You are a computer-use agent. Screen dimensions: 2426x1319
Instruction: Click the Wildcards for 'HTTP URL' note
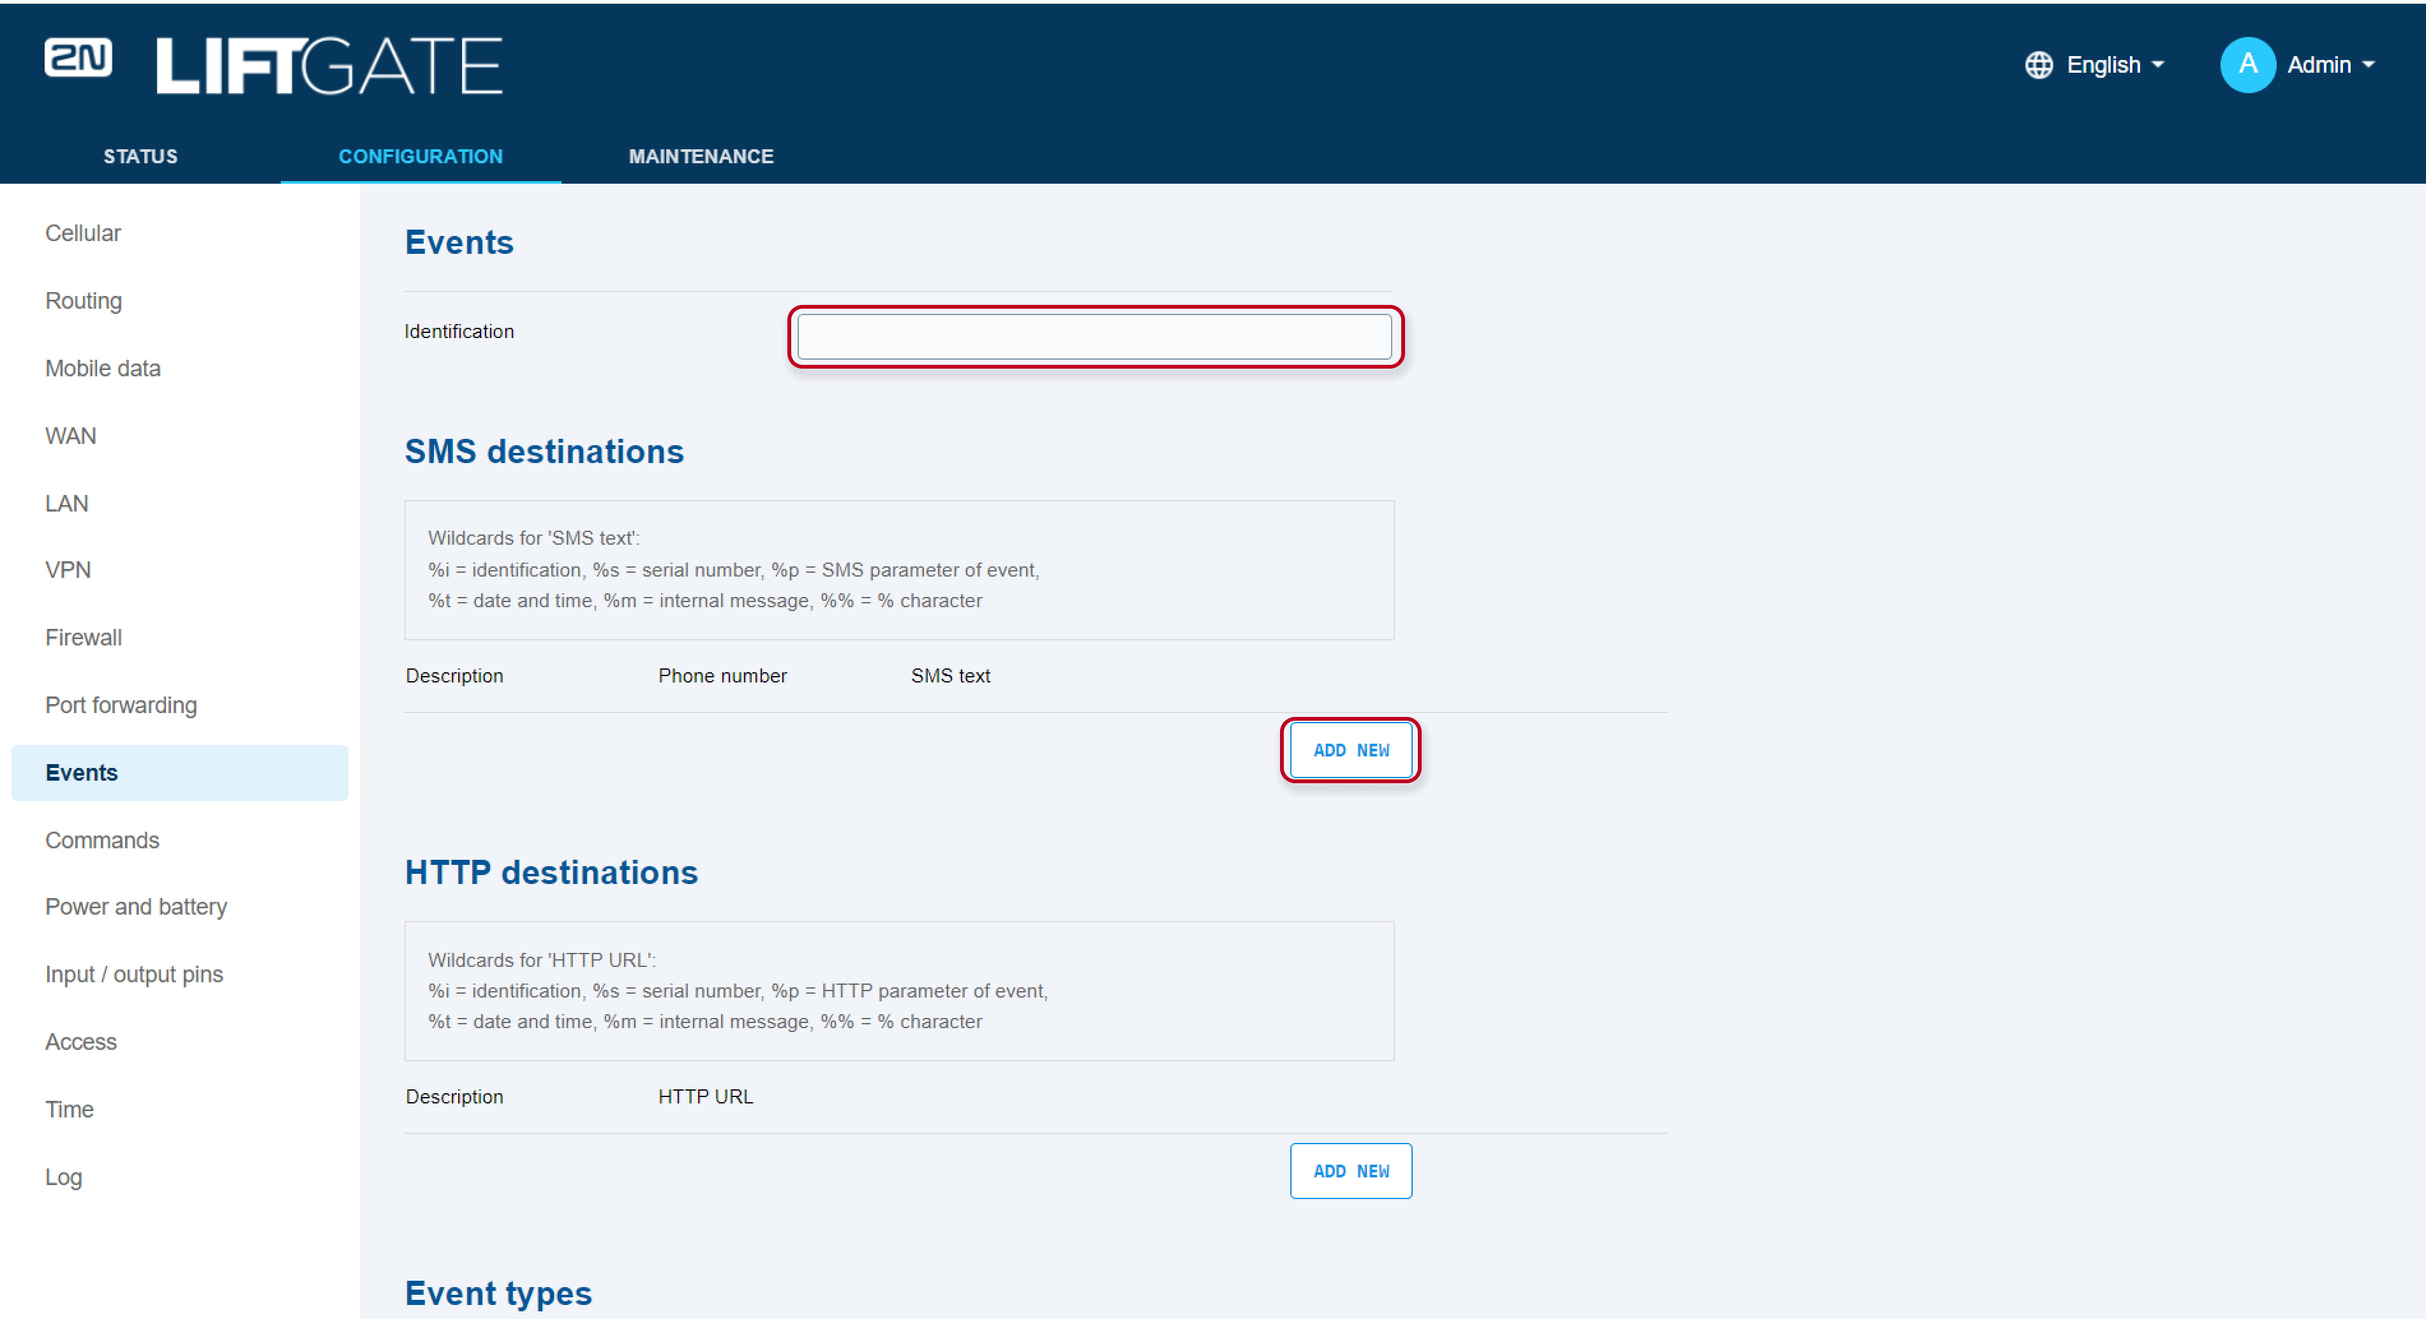tap(898, 991)
